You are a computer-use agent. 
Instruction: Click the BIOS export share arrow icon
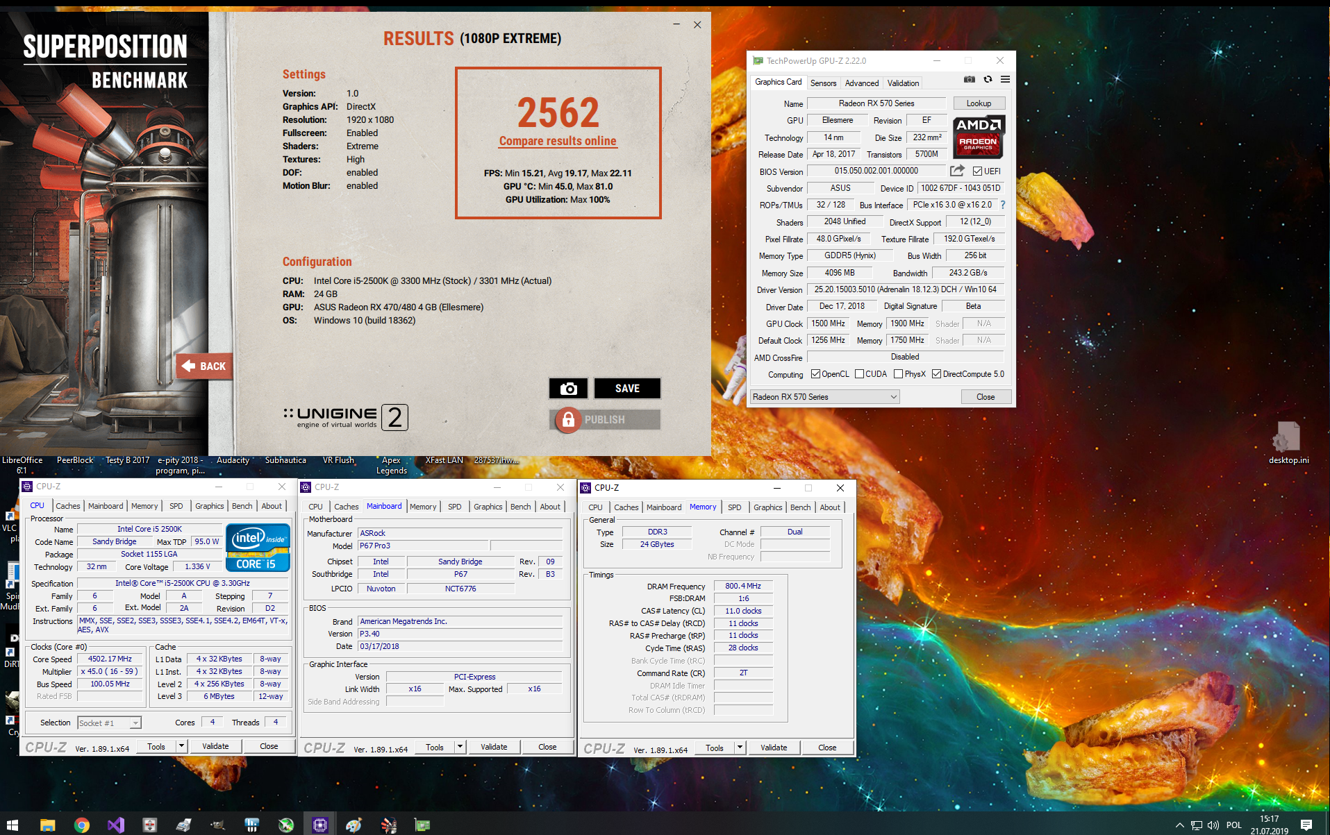click(957, 171)
